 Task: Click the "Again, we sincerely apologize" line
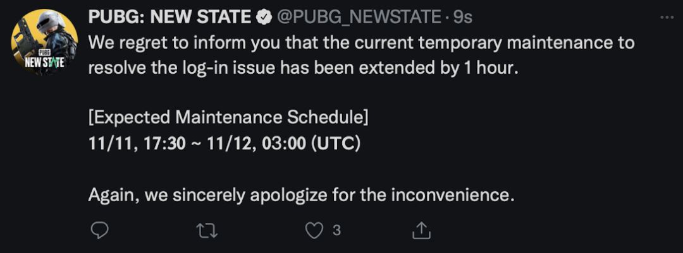pos(300,195)
